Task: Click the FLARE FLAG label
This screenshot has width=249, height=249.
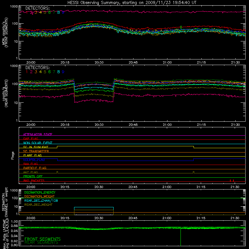Action: click(32, 155)
